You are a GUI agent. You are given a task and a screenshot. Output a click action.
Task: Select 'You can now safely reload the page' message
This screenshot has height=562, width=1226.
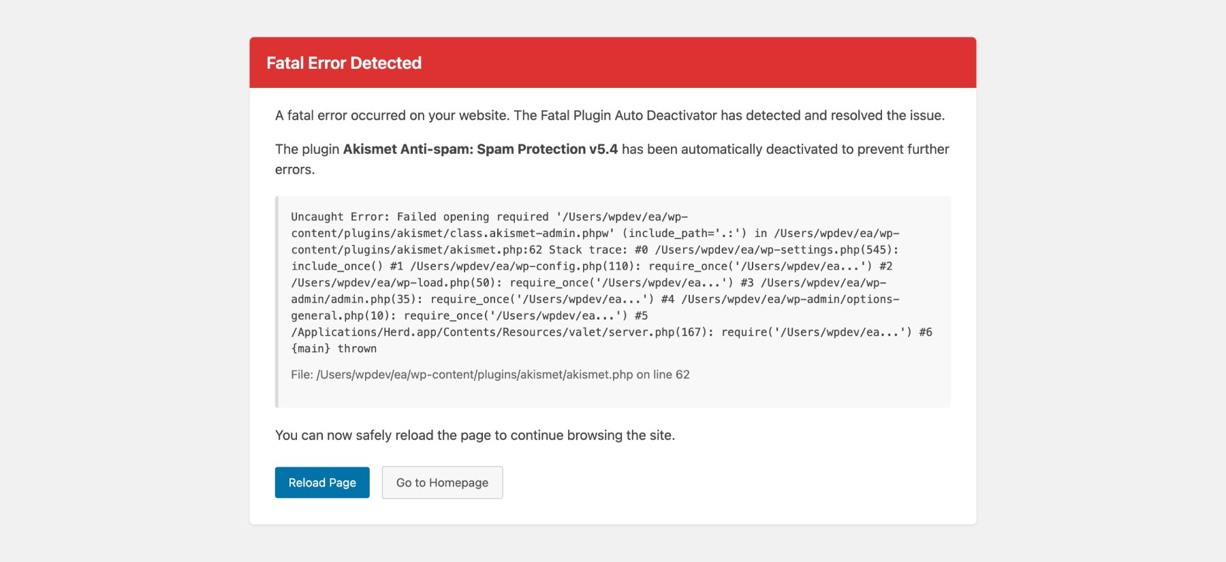pos(475,435)
